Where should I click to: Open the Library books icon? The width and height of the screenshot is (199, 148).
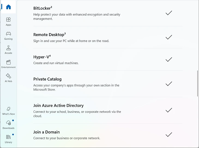point(8,137)
